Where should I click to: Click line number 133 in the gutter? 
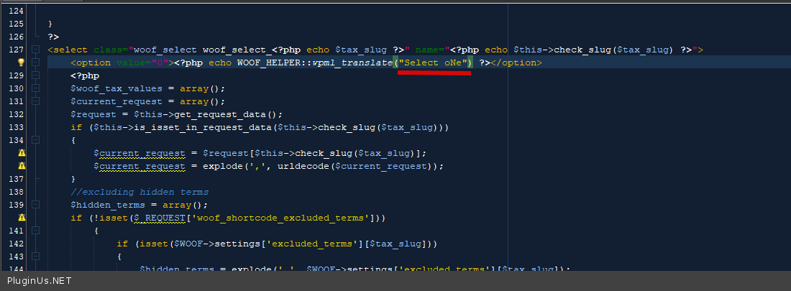[x=17, y=127]
